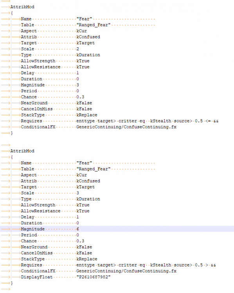Click kFalse on the second block's CancelOnMiss row
This screenshot has height=293, width=234.
[x=84, y=253]
